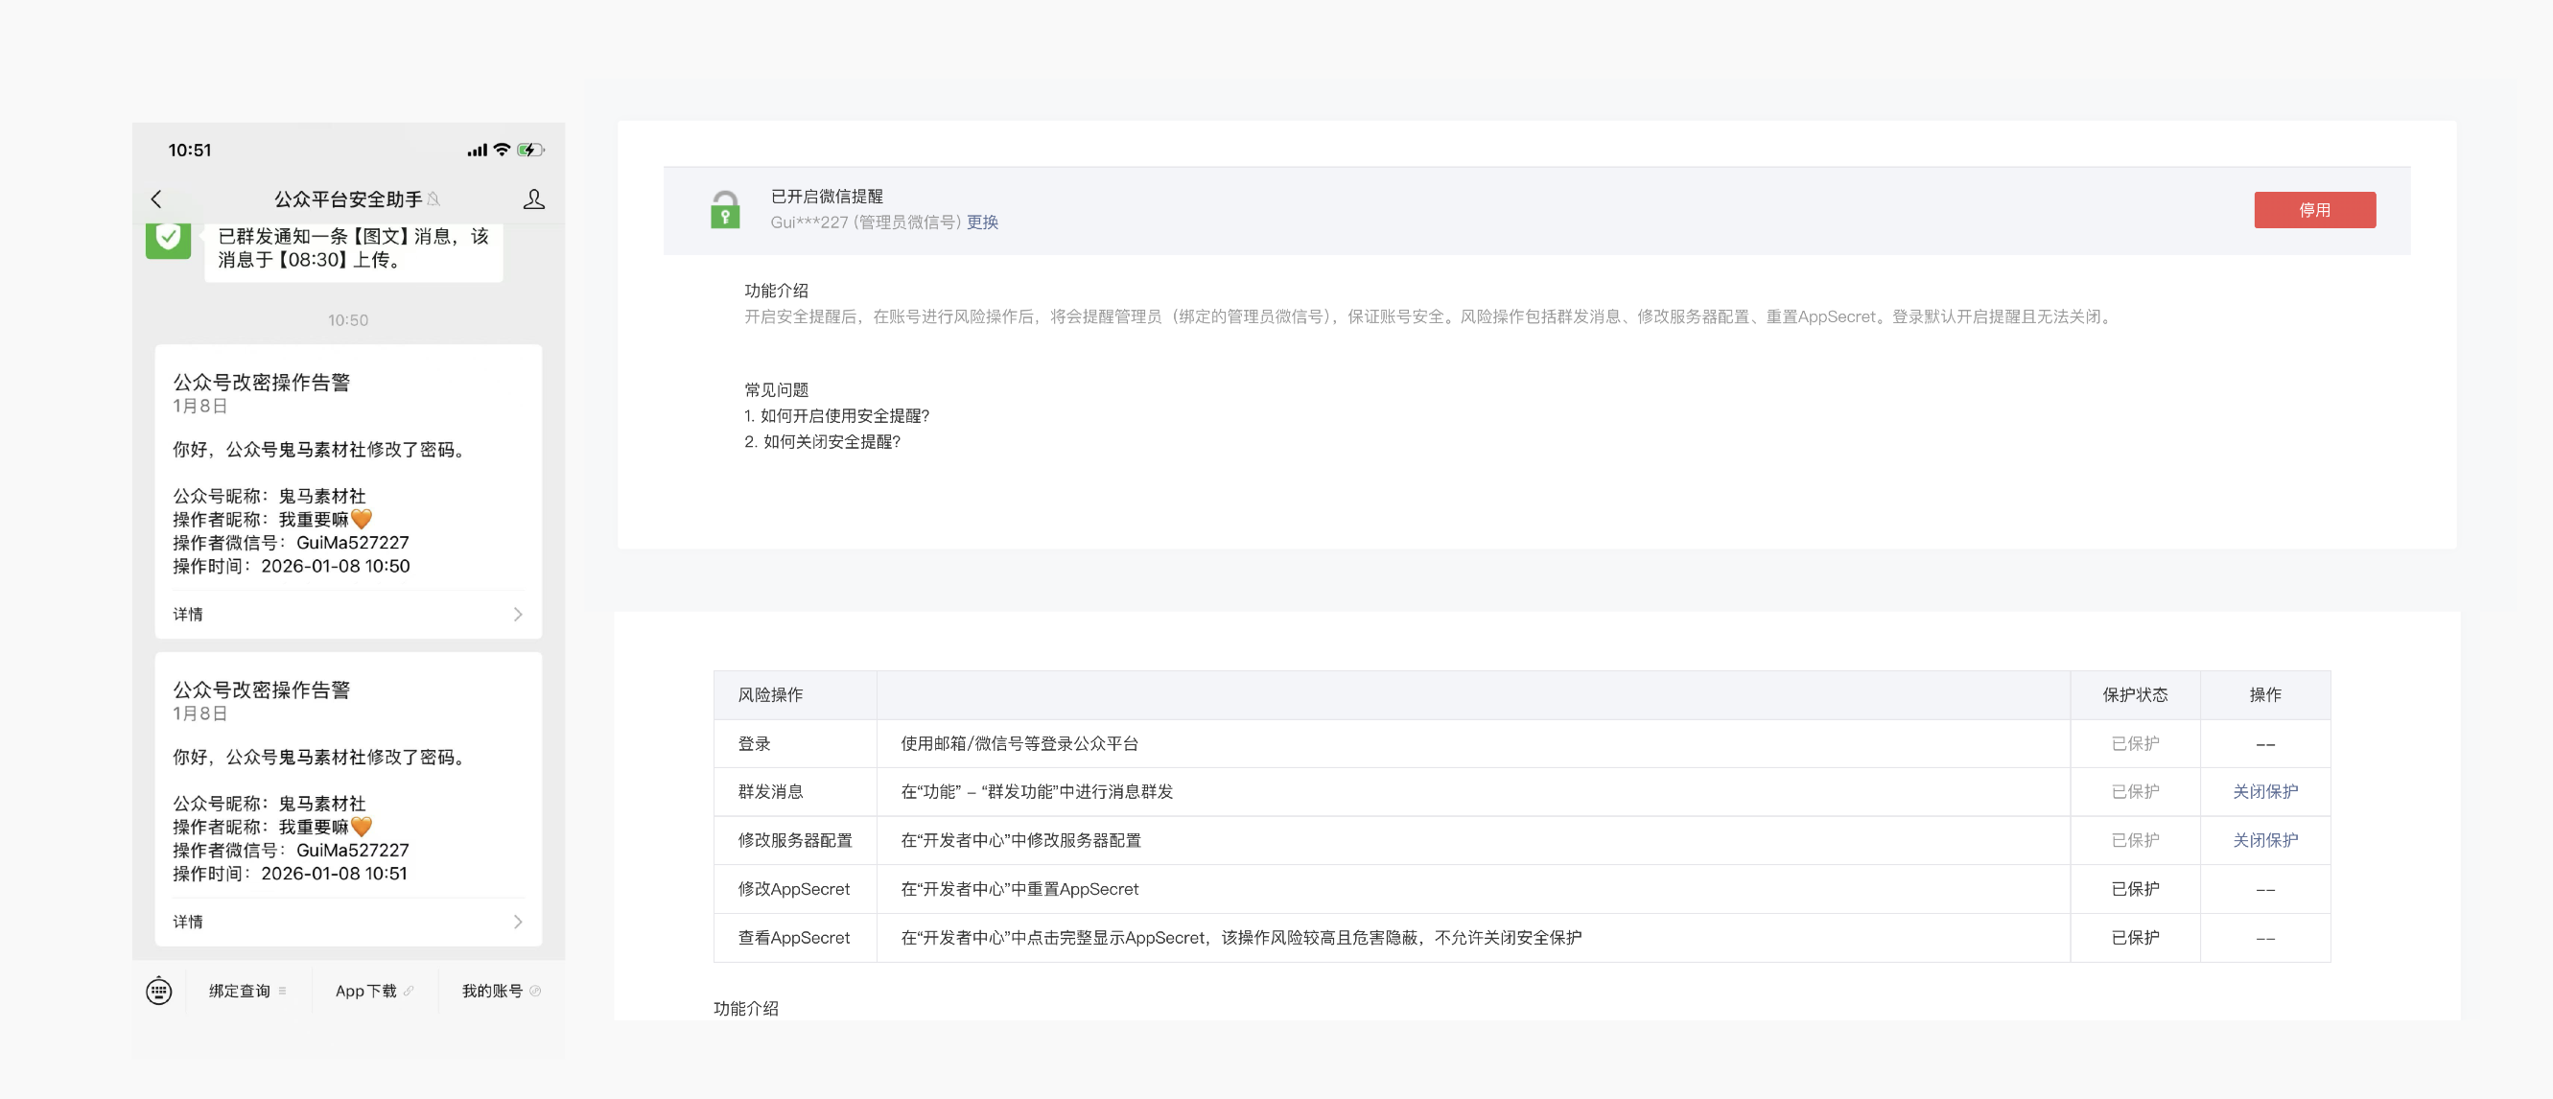
Task: Tap the back arrow in chat header
Action: coord(155,199)
